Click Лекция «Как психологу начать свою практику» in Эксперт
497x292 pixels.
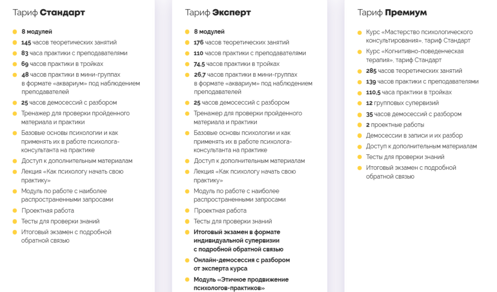pyautogui.click(x=245, y=176)
